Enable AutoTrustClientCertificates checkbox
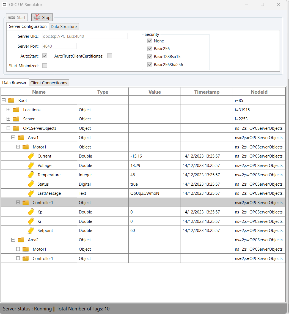289x314 pixels. click(109, 56)
